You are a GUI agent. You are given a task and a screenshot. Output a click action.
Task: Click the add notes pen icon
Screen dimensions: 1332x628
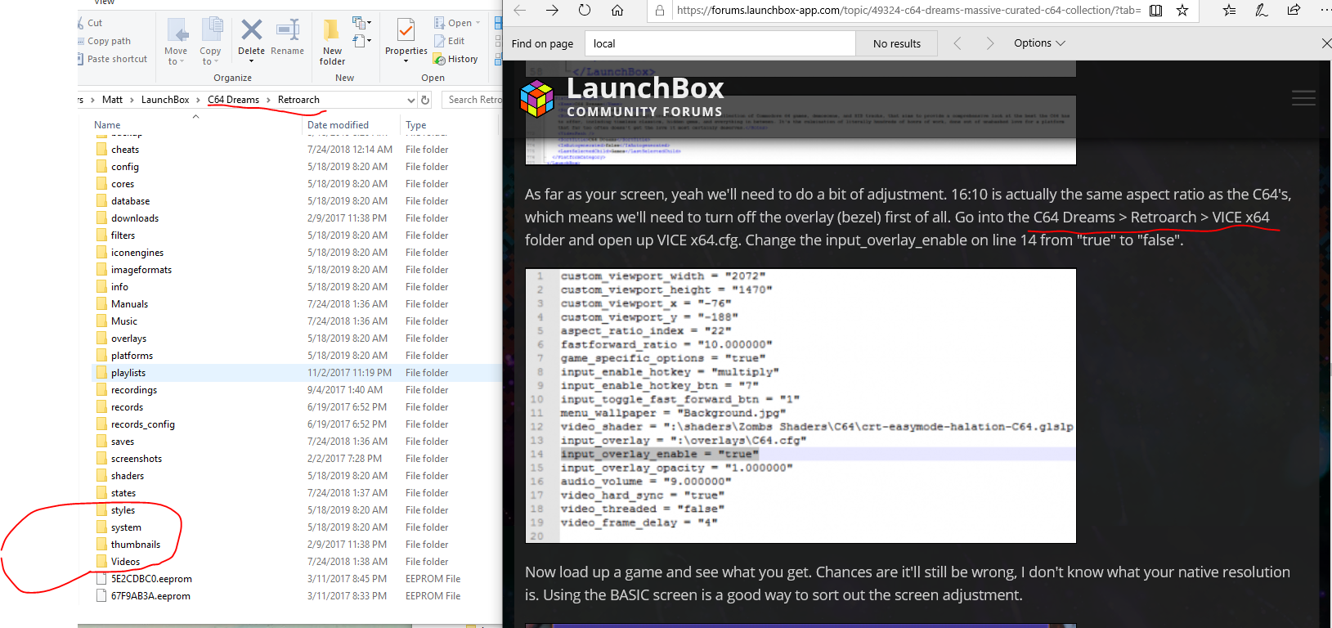click(1262, 10)
